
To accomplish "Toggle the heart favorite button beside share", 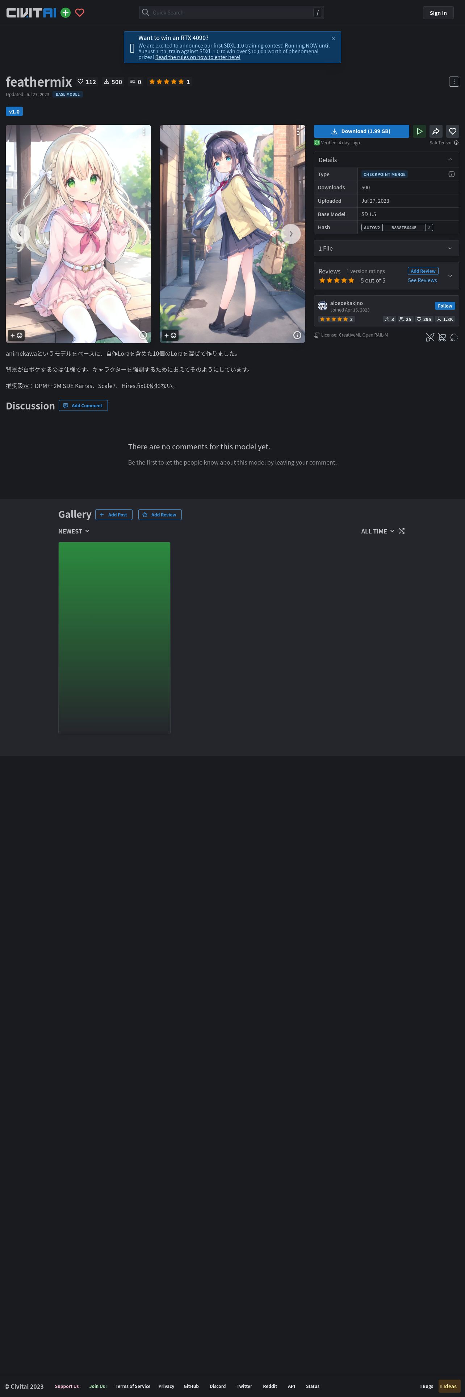I will pos(453,131).
